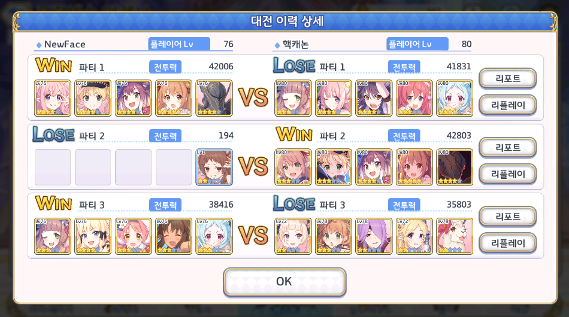Open the party 2 report (리포트)
Screen dimensions: 569x317
click(x=507, y=148)
